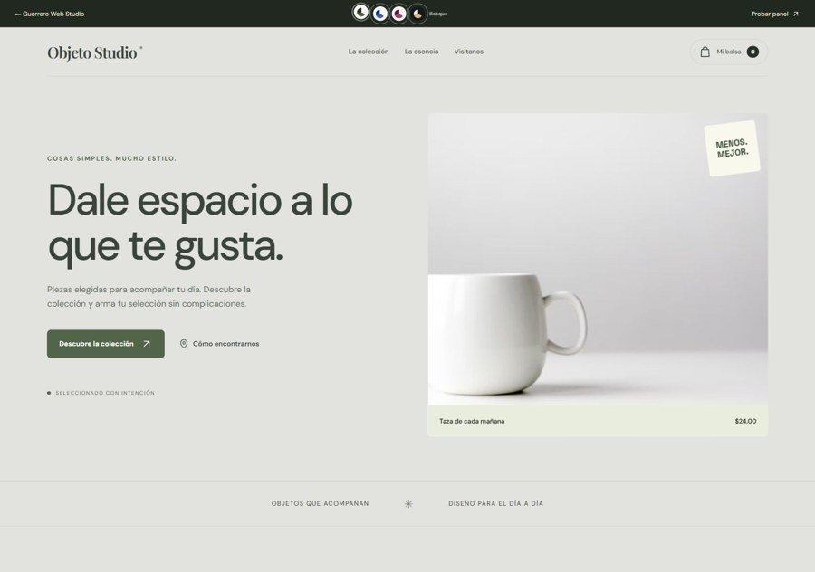815x572 pixels.
Task: Click the shopping bag icon
Action: point(705,52)
